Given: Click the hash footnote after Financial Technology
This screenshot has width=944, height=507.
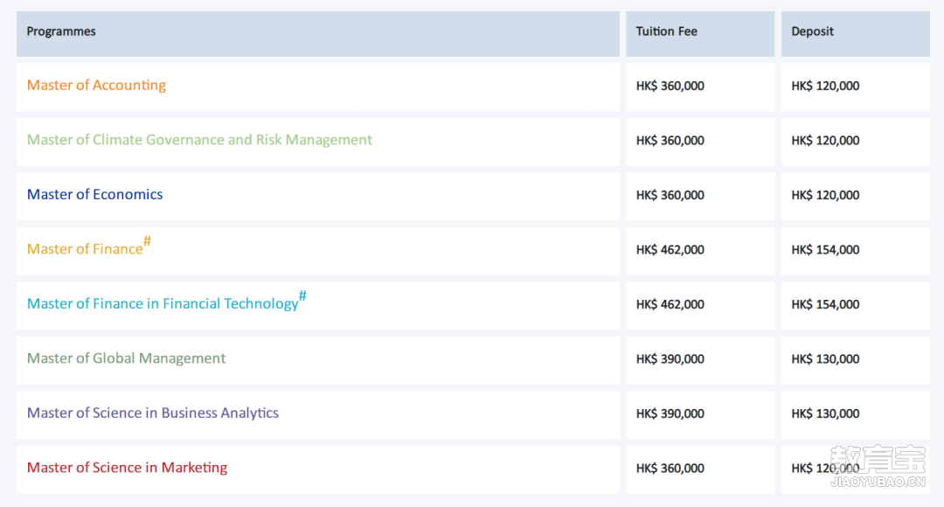Looking at the screenshot, I should (302, 295).
